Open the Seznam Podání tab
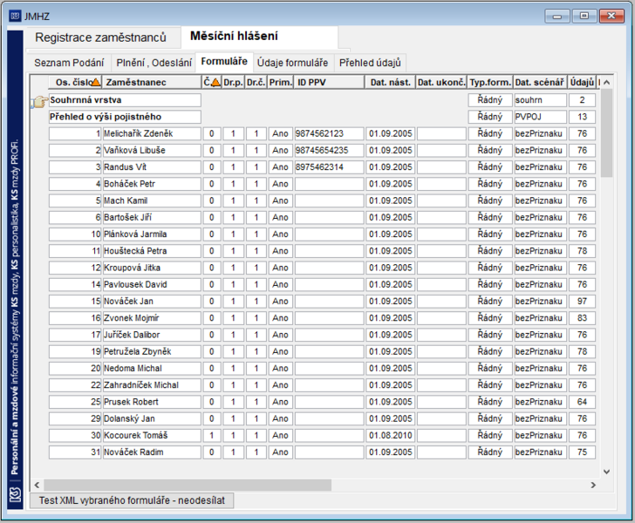Viewport: 635px width, 523px height. 69,63
